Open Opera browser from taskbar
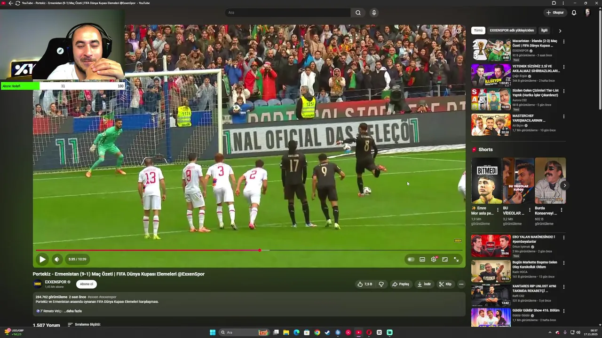This screenshot has height=338, width=602. coord(369,332)
